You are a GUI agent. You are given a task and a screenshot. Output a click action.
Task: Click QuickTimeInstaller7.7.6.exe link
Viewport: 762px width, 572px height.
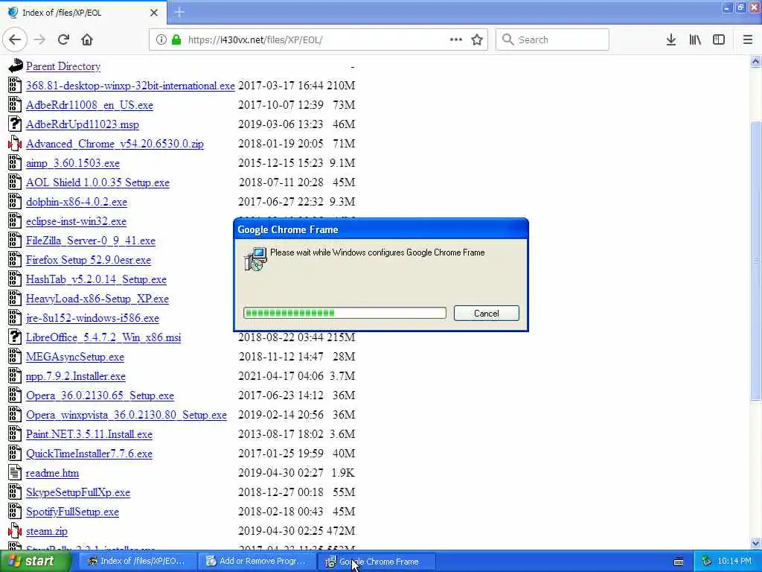(x=89, y=454)
